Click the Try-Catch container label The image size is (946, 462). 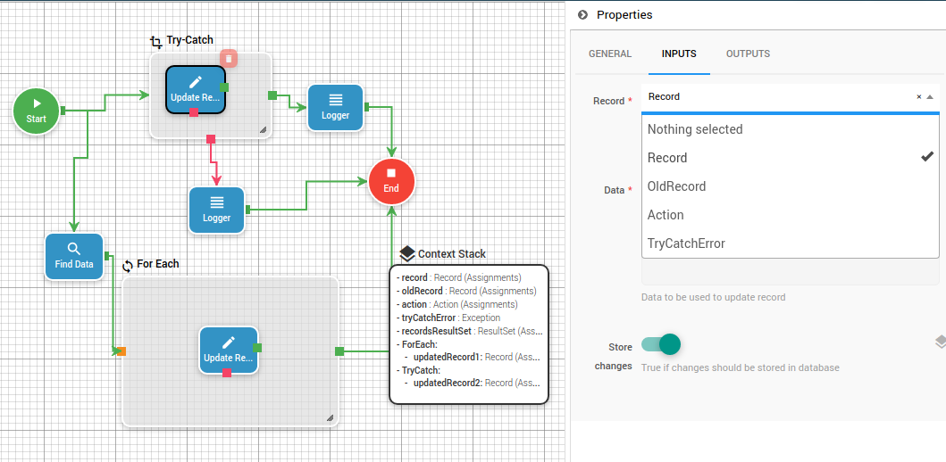[x=189, y=40]
